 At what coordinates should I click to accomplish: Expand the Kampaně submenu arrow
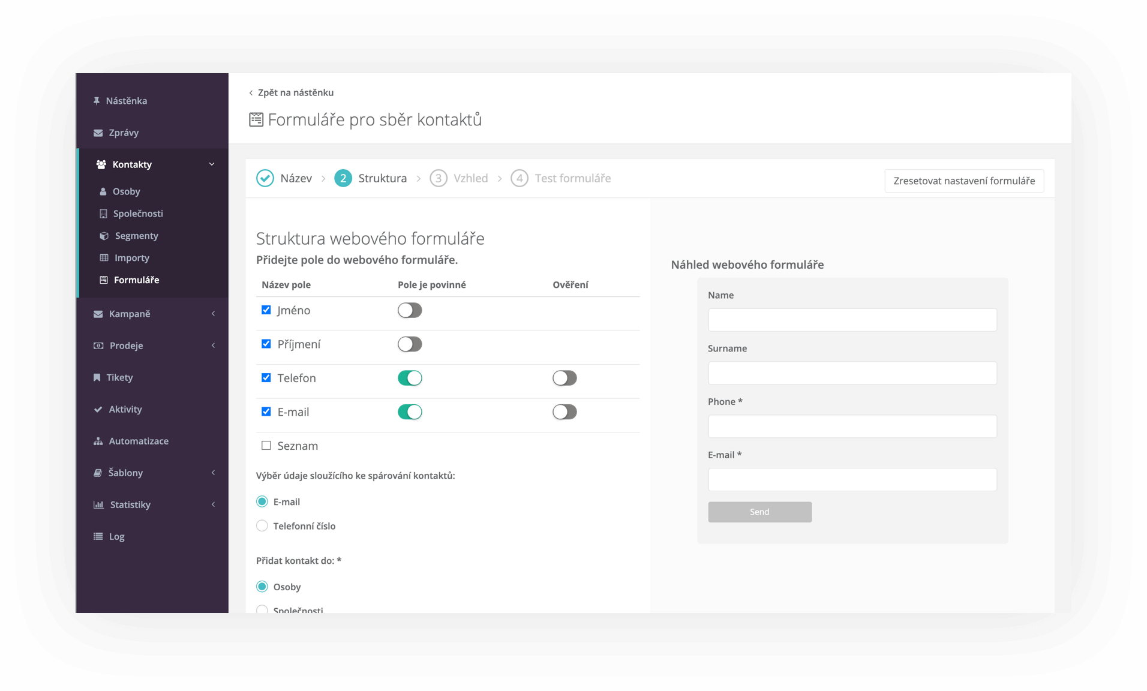[213, 314]
